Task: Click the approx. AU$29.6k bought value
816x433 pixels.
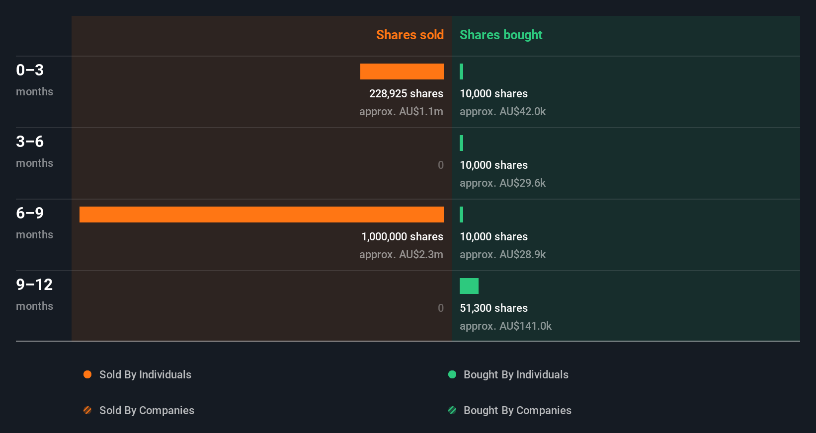Action: pos(502,183)
